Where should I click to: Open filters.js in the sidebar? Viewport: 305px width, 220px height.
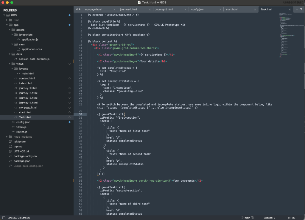pyautogui.click(x=21, y=127)
